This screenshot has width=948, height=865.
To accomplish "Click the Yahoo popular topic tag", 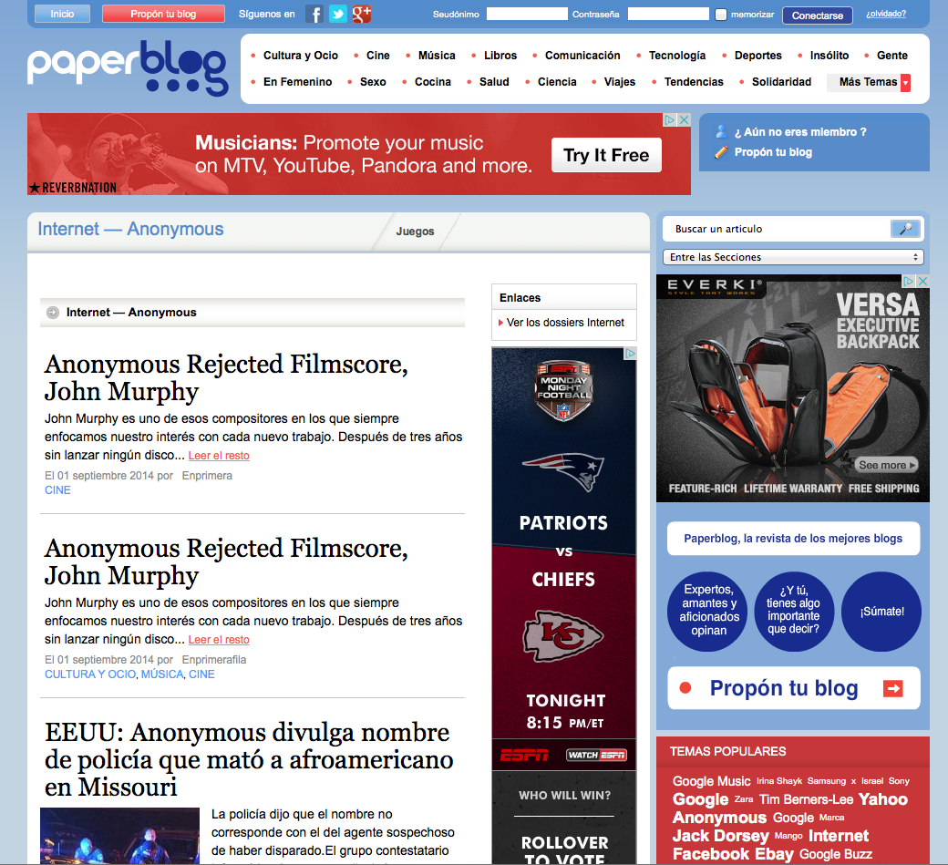I will pos(882,799).
